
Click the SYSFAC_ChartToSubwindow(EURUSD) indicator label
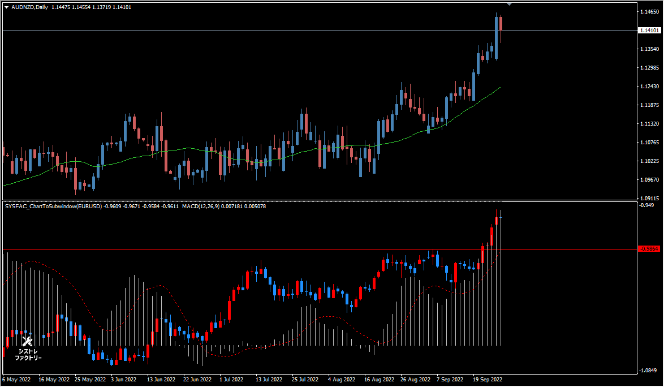pyautogui.click(x=53, y=206)
